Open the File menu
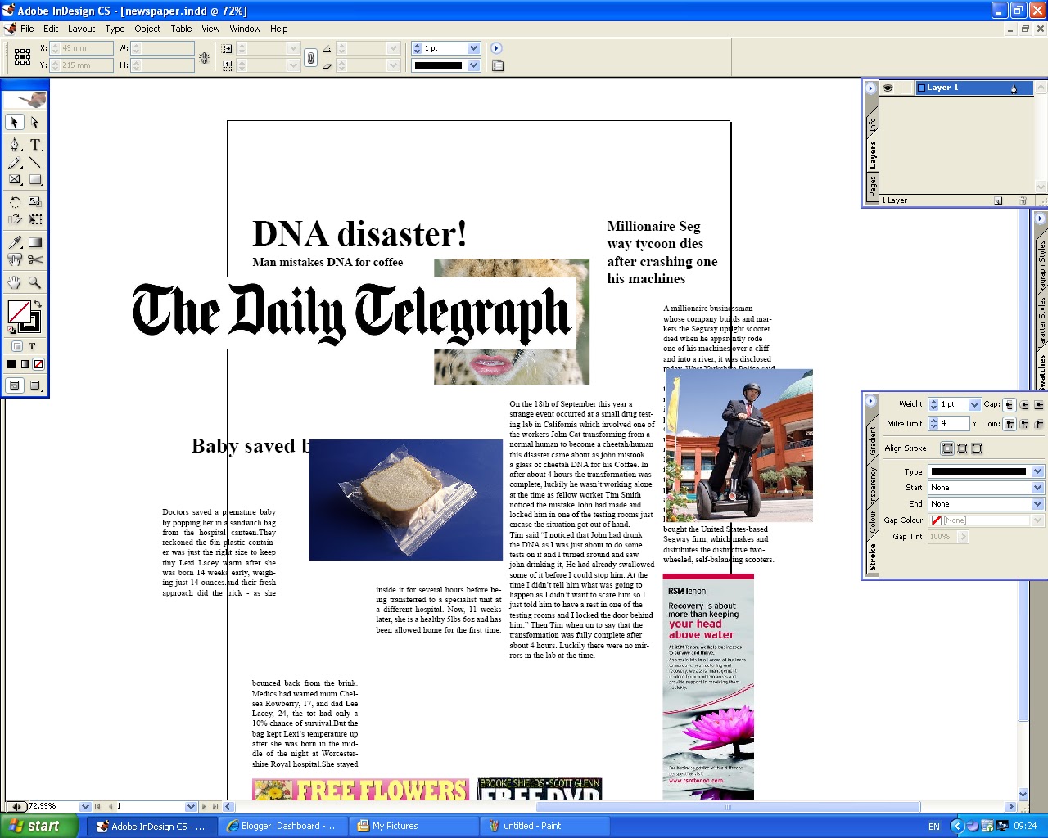This screenshot has height=838, width=1048. pos(27,29)
